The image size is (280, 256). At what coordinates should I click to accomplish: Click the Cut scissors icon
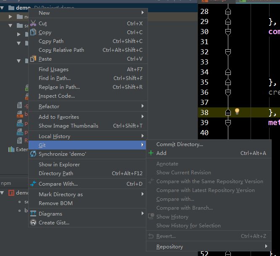33,24
